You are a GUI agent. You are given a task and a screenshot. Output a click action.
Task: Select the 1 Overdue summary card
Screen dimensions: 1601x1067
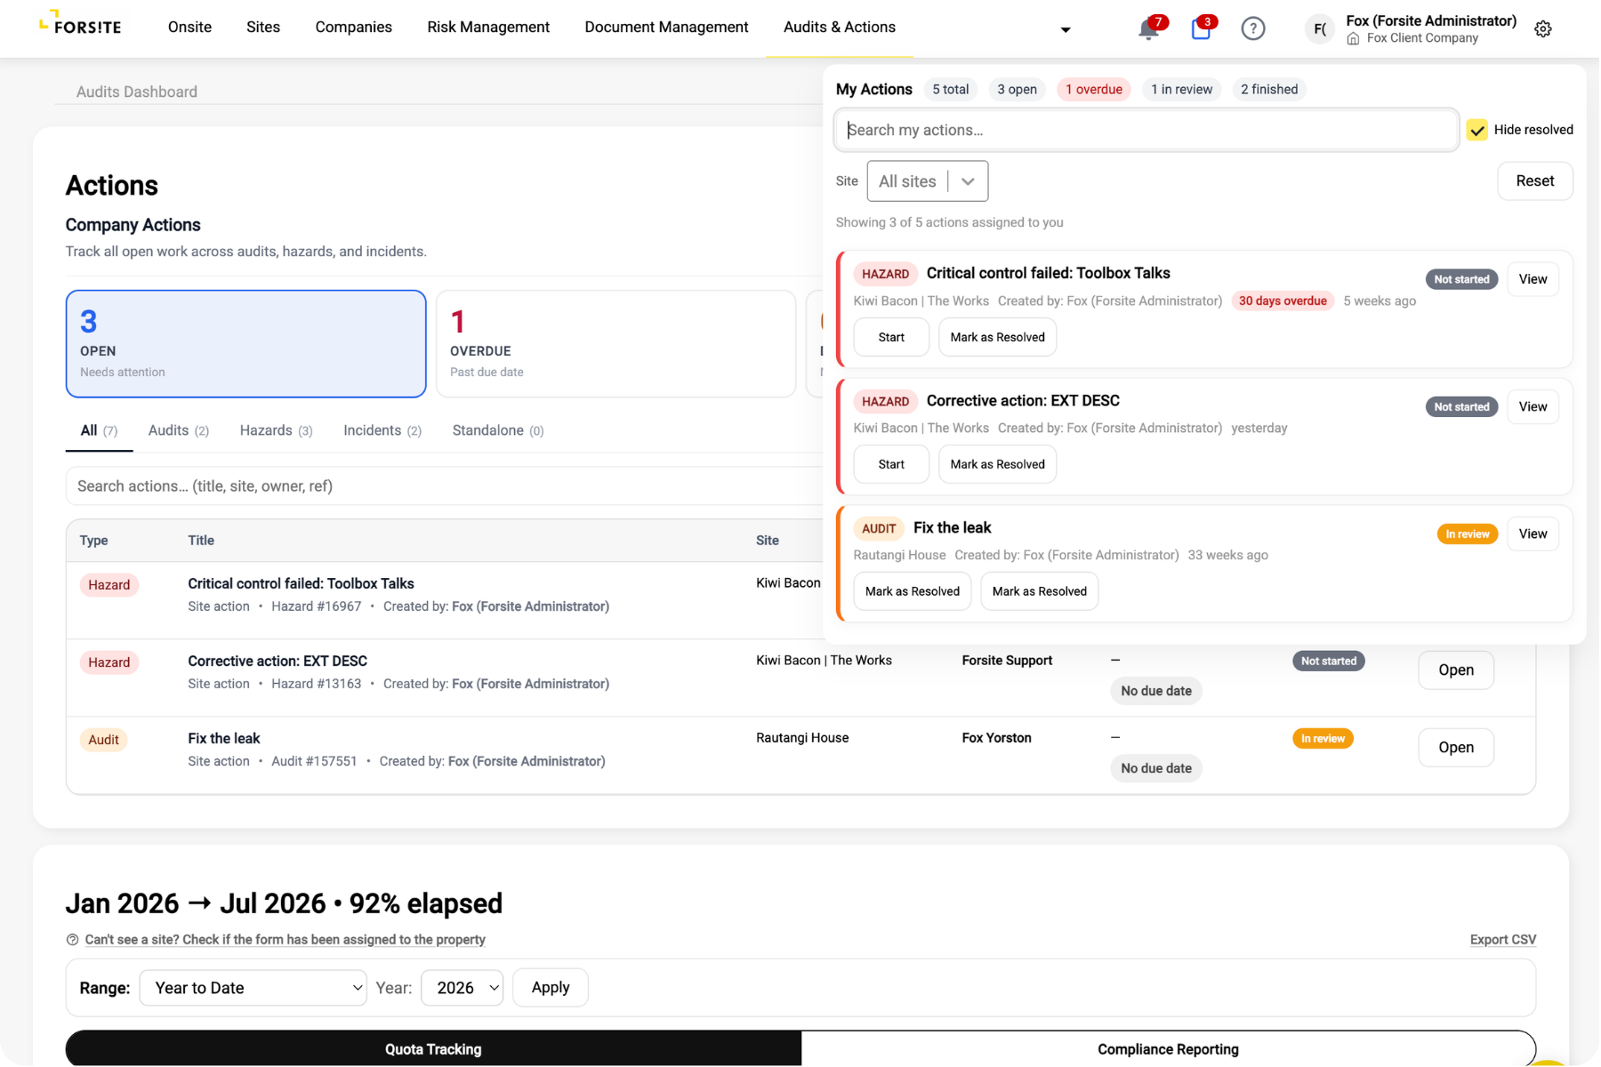click(615, 344)
